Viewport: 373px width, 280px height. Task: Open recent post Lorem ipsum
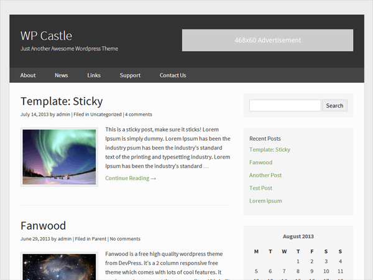click(x=265, y=201)
